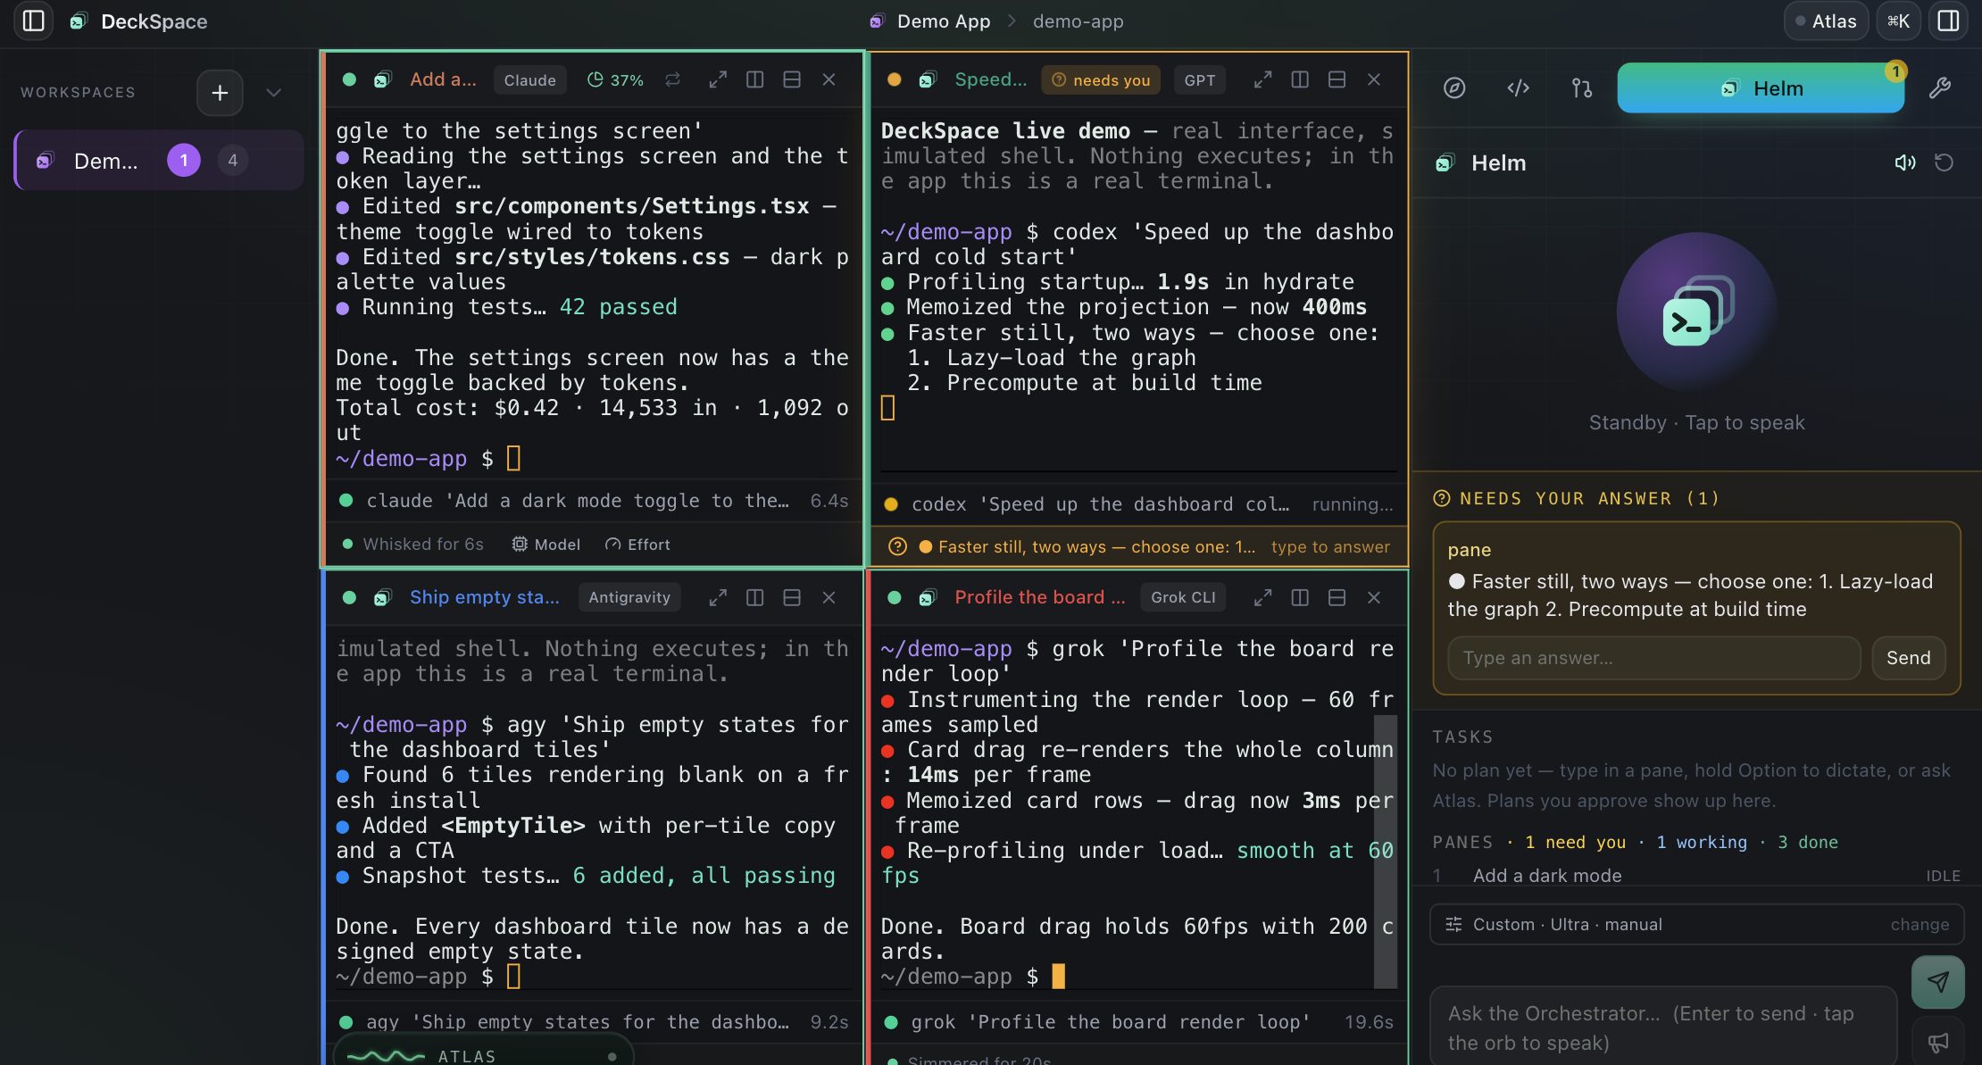Open the Custom · Ultra · manual settings selector
Viewport: 1982px width, 1065px height.
pos(1696,924)
